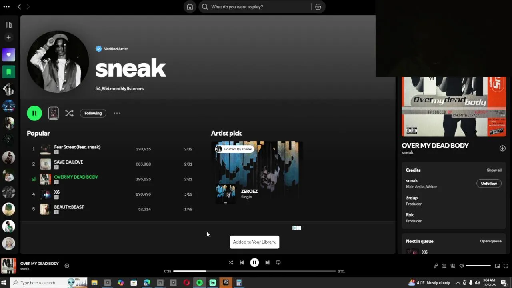The height and width of the screenshot is (288, 512).
Task: Click the taskbar search box
Action: pyautogui.click(x=48, y=283)
